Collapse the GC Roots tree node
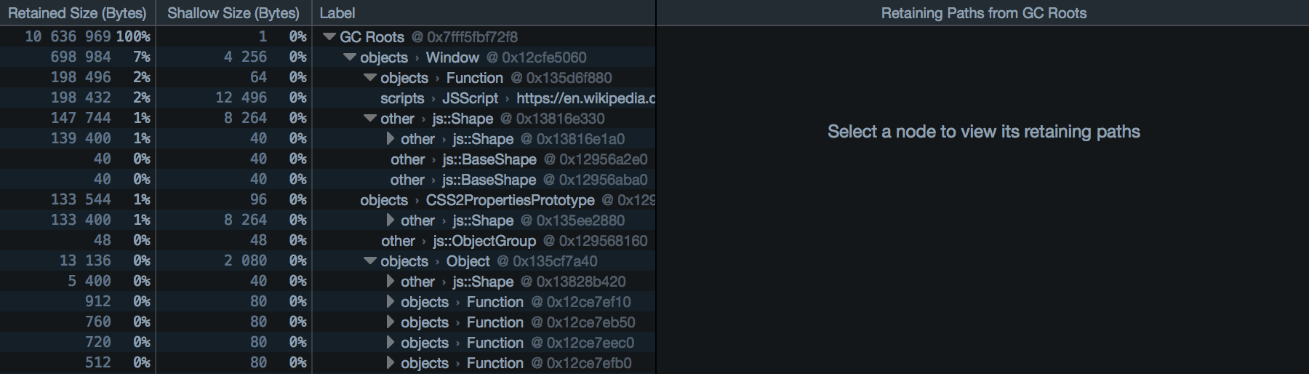1309x374 pixels. point(329,37)
